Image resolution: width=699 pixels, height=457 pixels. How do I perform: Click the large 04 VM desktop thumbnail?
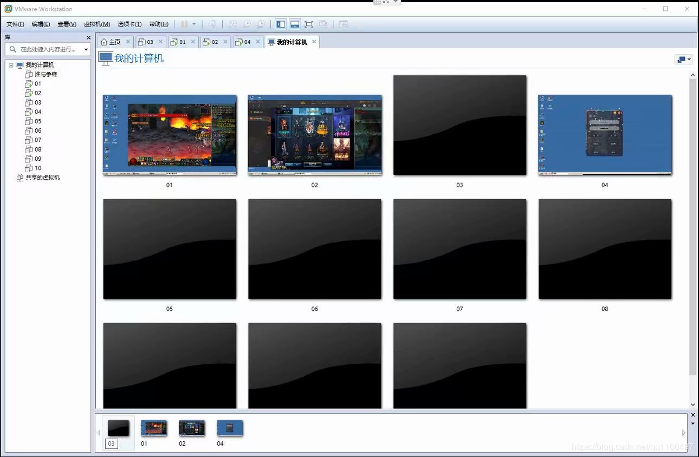pos(605,135)
